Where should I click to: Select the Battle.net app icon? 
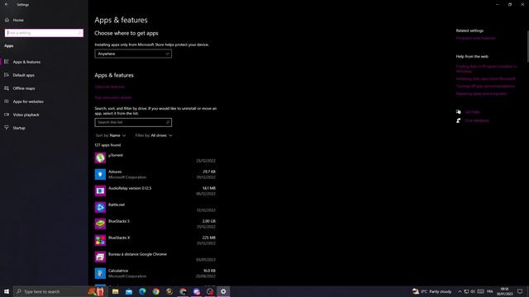coord(100,207)
